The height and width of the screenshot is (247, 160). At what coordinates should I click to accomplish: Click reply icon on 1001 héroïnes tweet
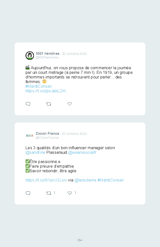click(28, 104)
